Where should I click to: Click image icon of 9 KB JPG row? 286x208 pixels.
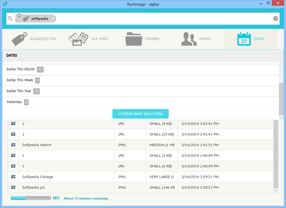[x=13, y=123]
